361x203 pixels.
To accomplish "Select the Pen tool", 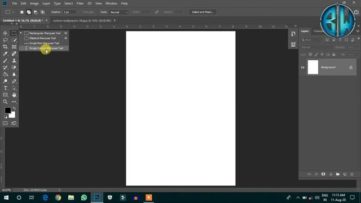I will [14, 81].
